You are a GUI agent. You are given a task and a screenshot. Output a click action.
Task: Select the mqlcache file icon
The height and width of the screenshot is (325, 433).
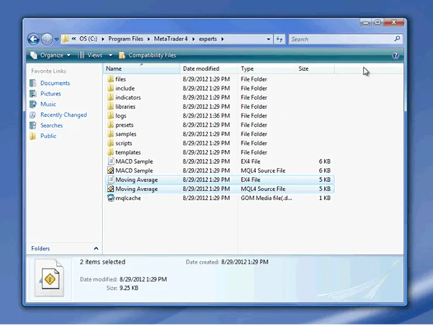coord(110,198)
